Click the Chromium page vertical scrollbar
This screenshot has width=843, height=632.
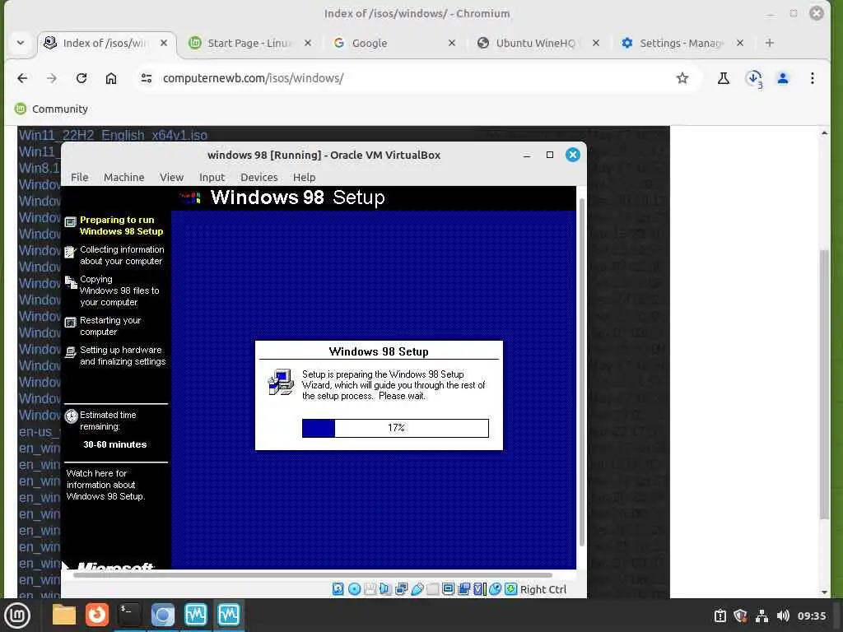tap(824, 384)
